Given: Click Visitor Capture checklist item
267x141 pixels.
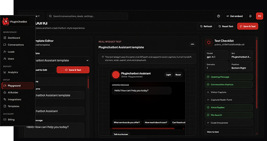Looking at the screenshot, I should [x=229, y=92].
